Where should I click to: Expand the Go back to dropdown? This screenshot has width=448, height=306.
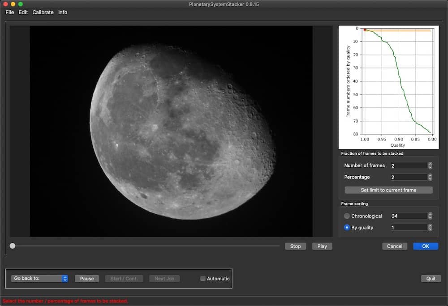click(x=39, y=278)
